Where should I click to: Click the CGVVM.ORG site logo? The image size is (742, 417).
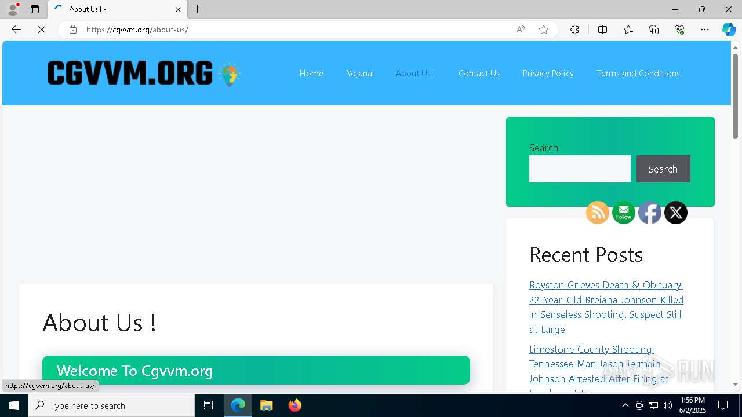pos(144,74)
